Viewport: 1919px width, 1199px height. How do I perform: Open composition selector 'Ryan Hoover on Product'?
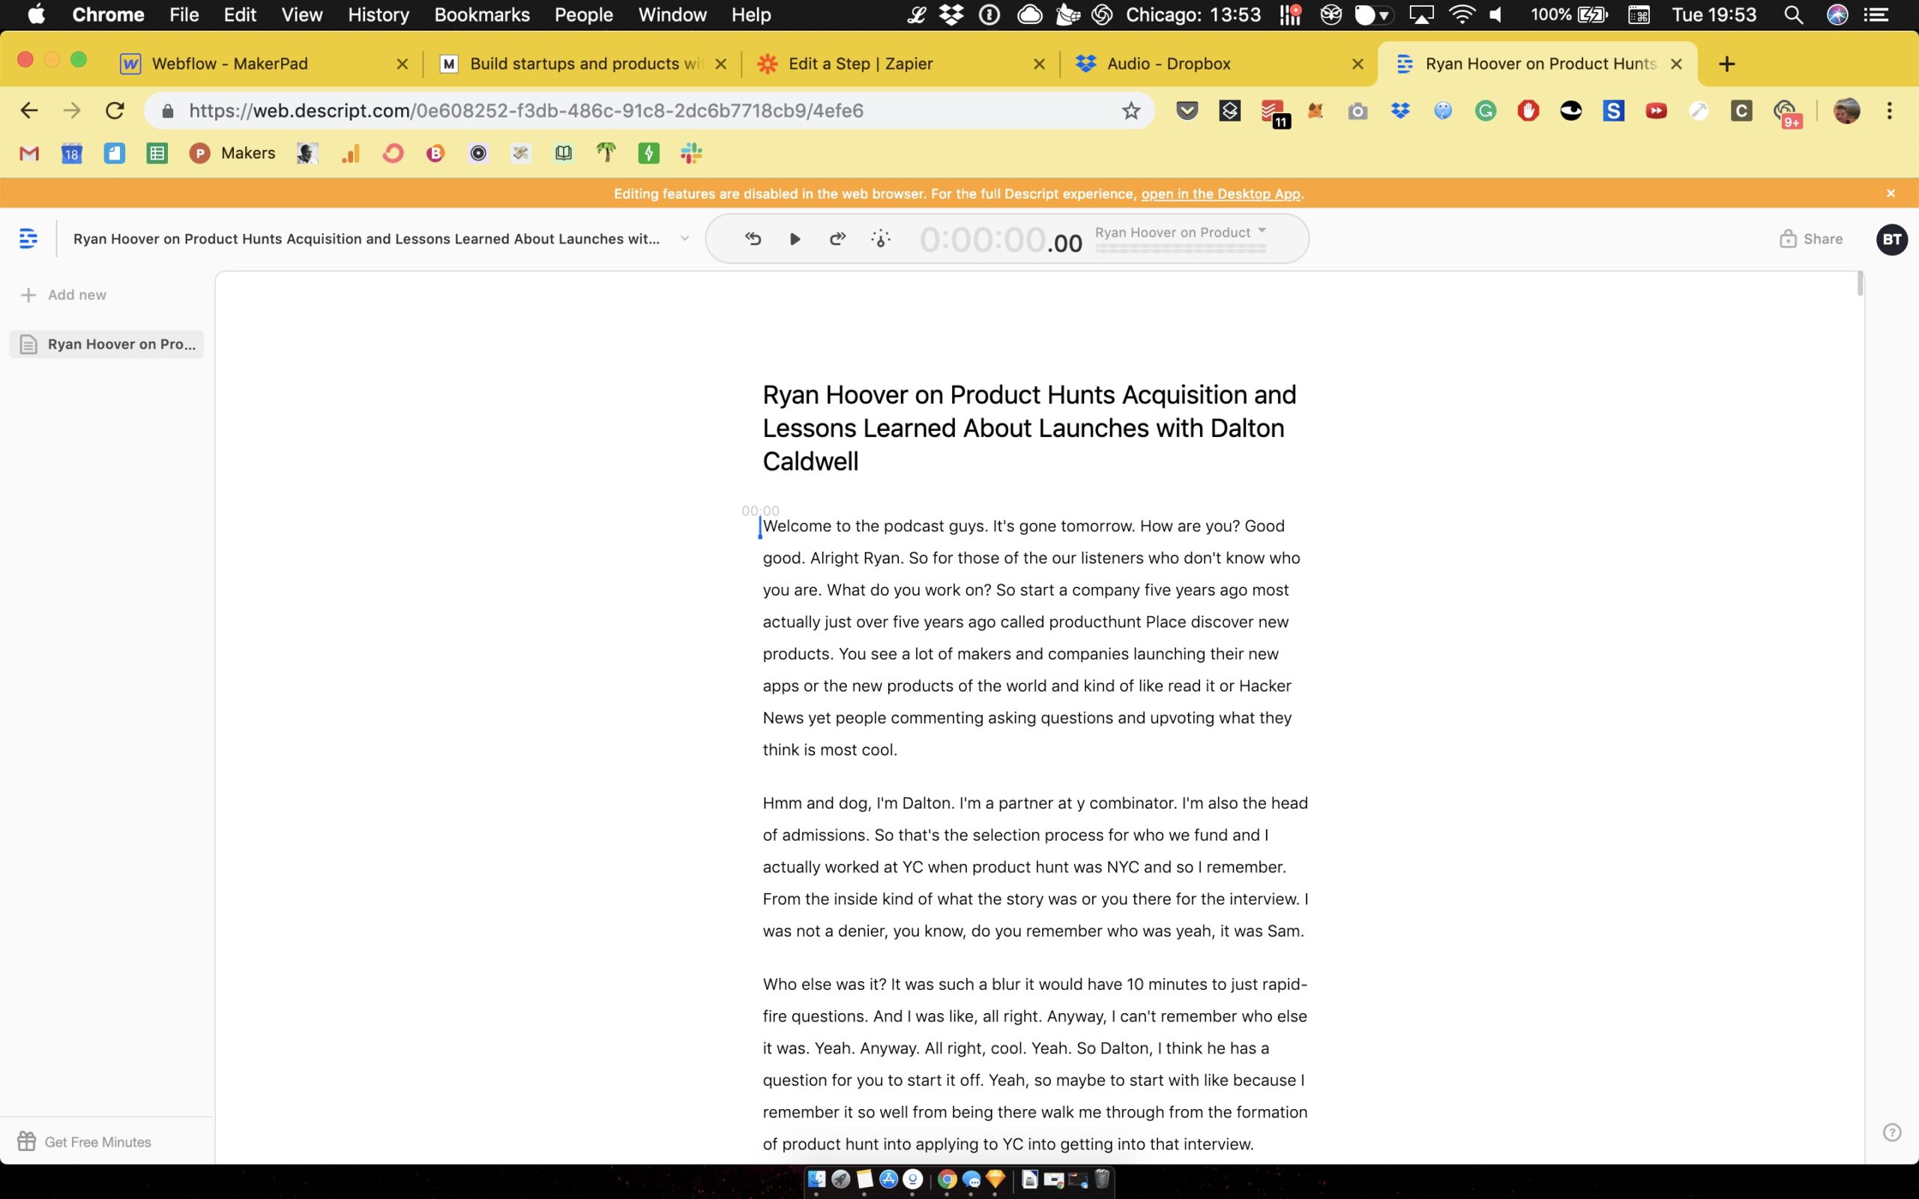(x=1180, y=232)
